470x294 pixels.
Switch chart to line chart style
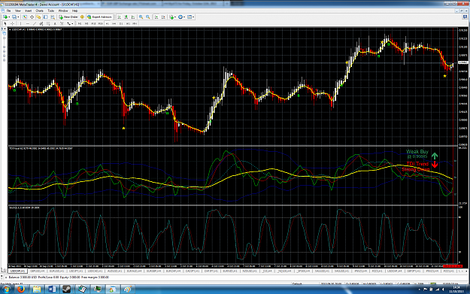tap(133, 17)
